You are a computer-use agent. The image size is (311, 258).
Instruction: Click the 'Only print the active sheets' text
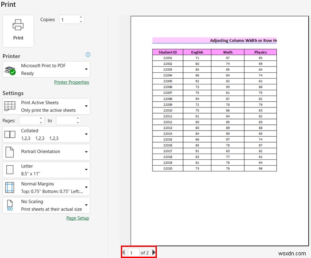[48, 110]
